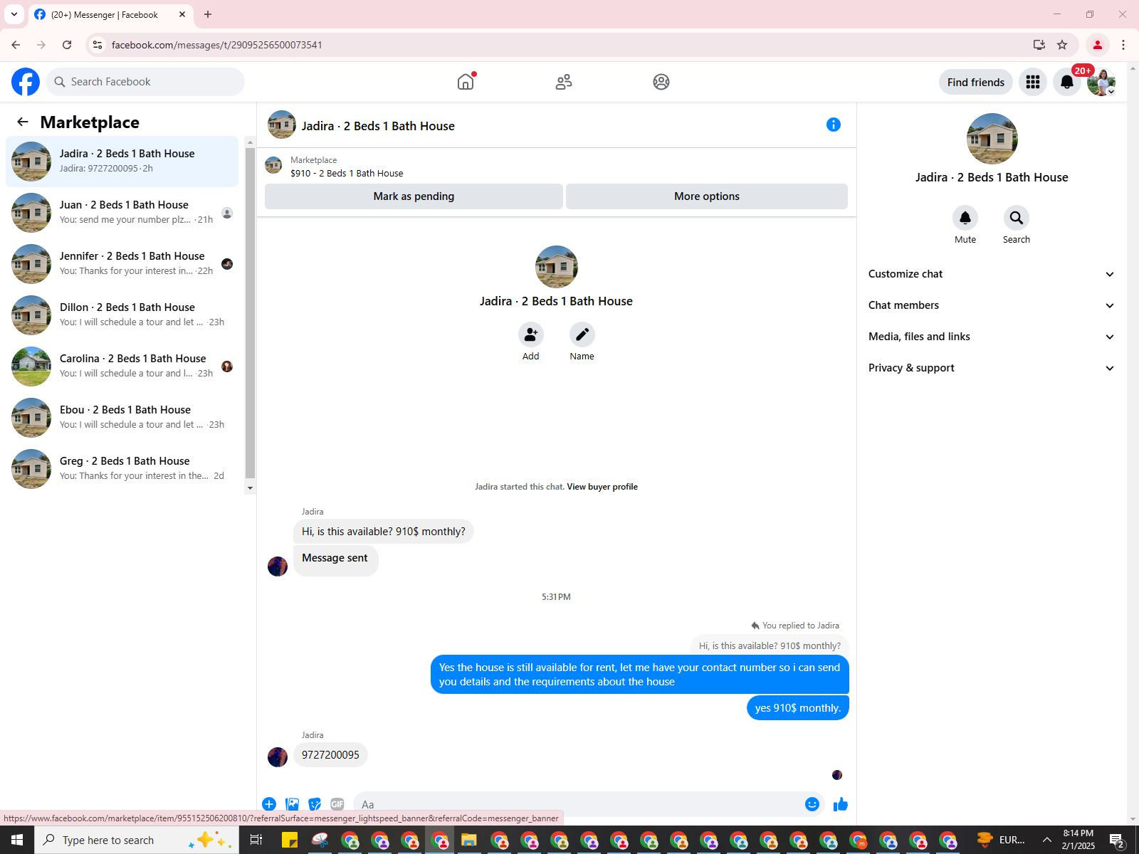Mute the Jadira conversation

965,218
